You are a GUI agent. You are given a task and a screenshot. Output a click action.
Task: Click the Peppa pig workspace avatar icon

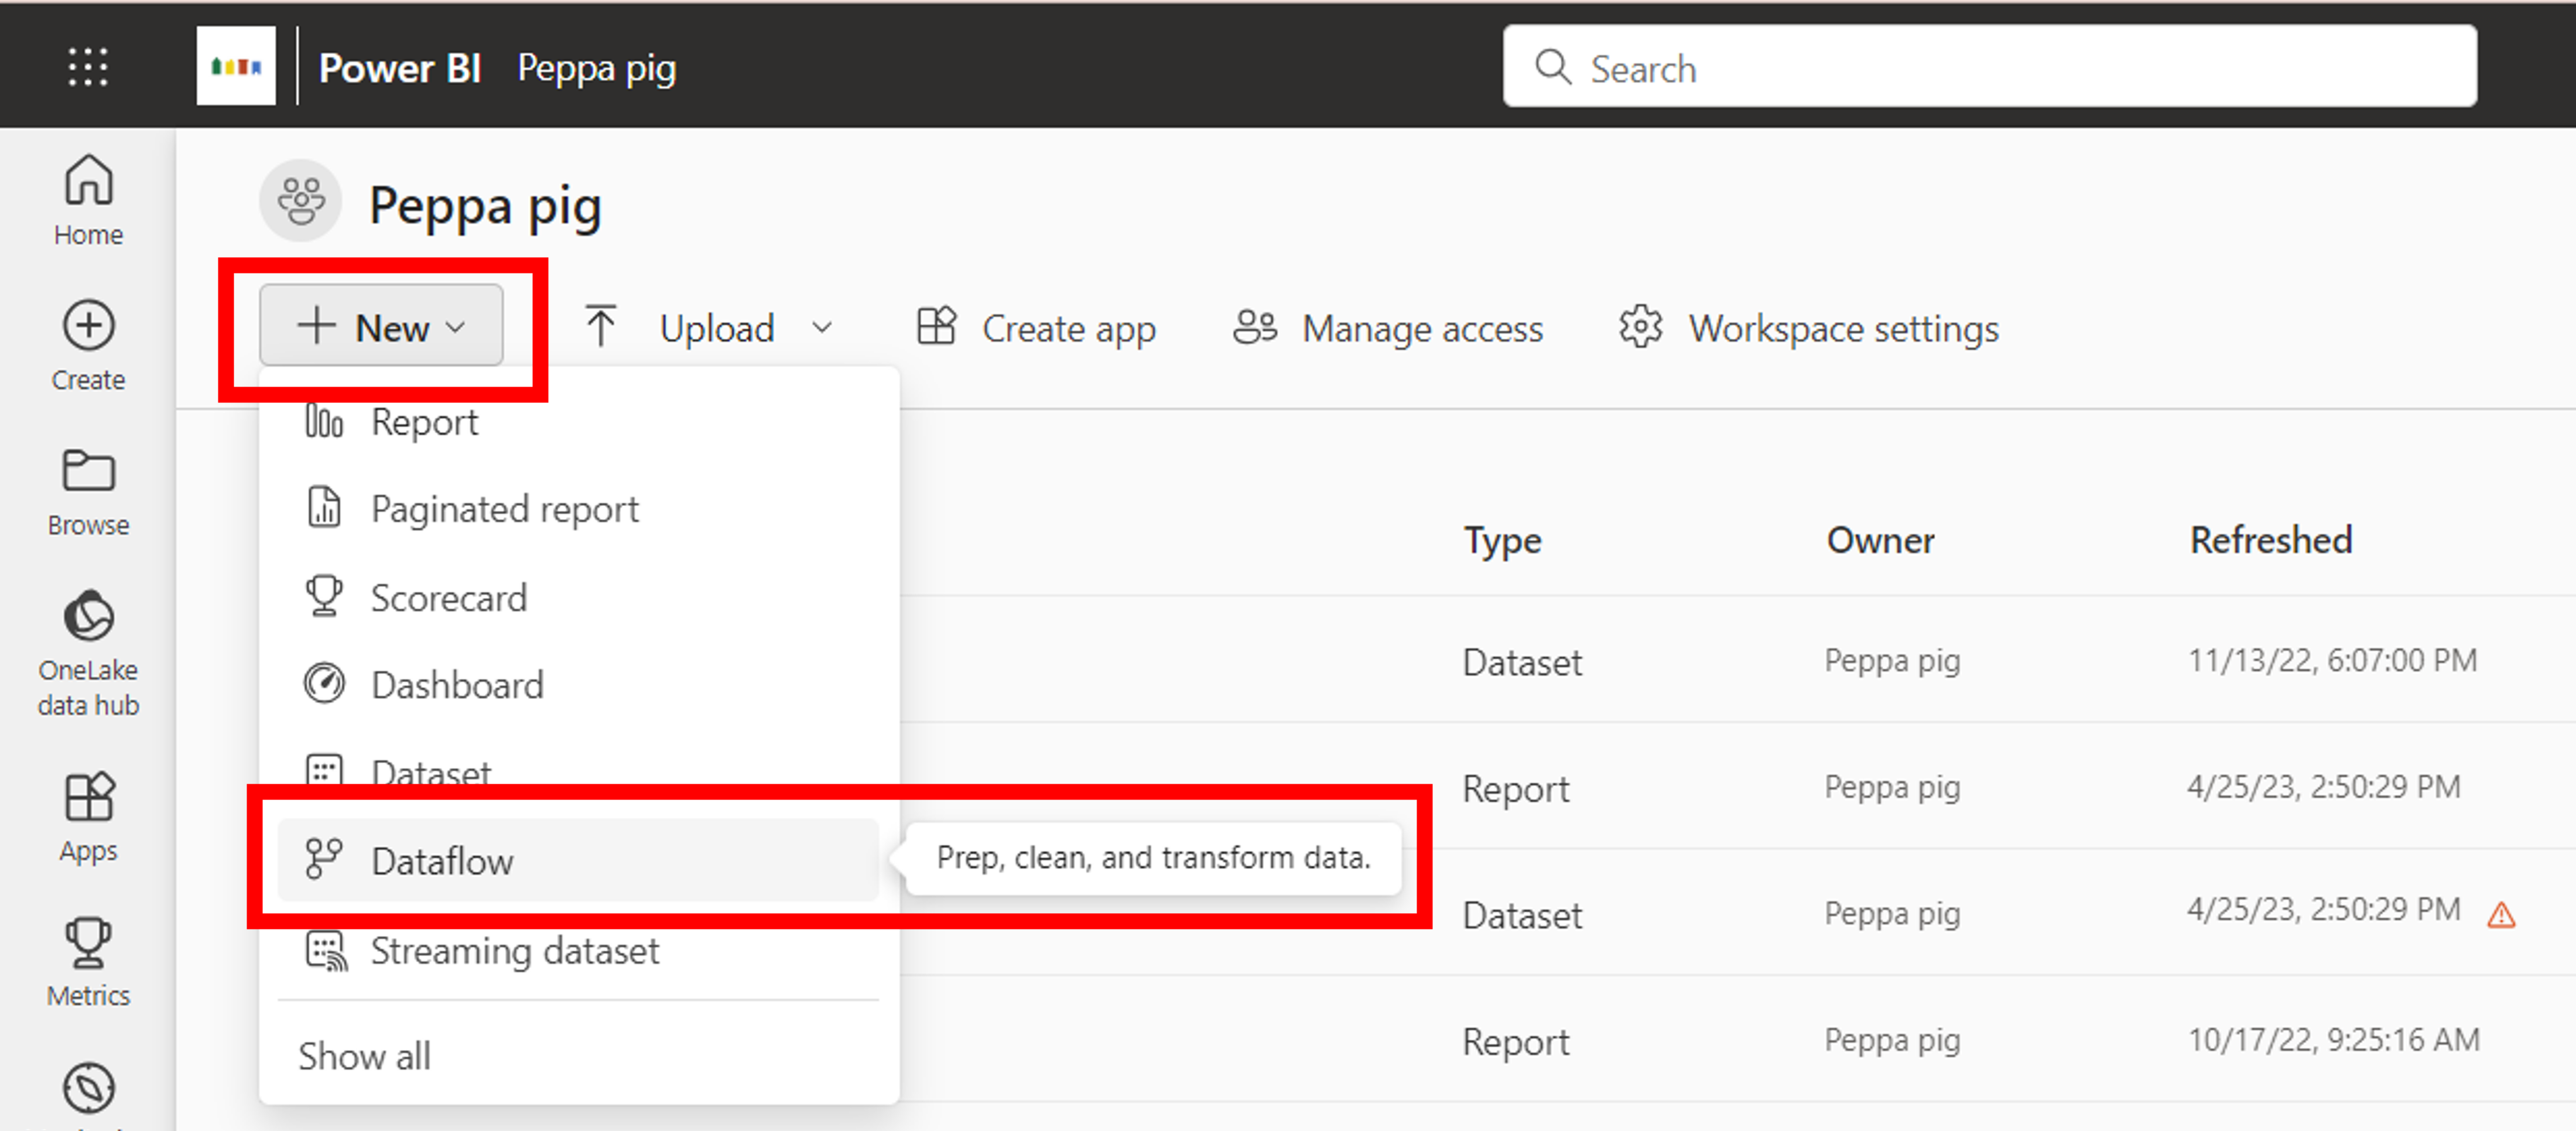[x=300, y=201]
